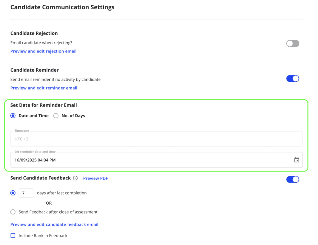Click the Timezone UTC +2 field
This screenshot has width=318, height=245.
[156, 139]
